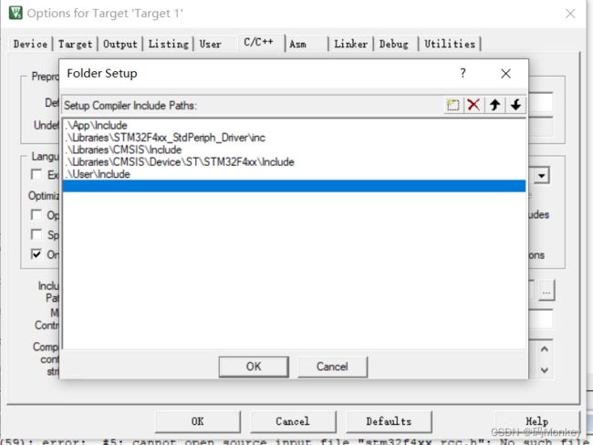Screen dimensions: 593x445
Task: Open the Utilities tab
Action: coord(450,44)
